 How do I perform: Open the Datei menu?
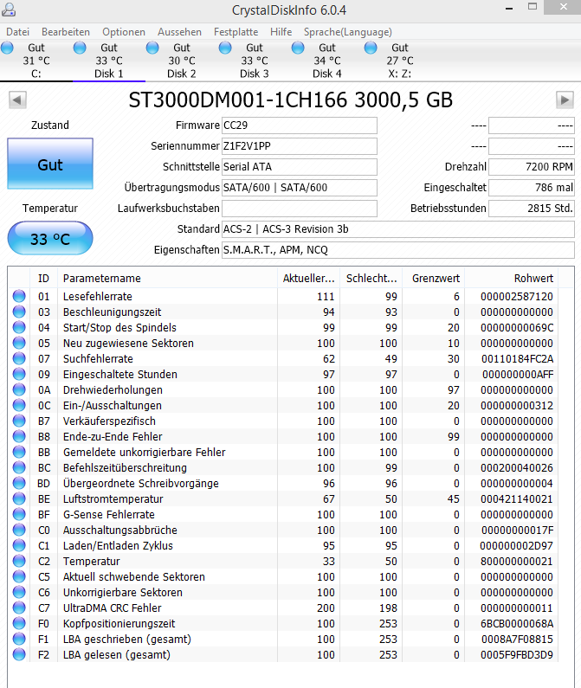[x=17, y=32]
